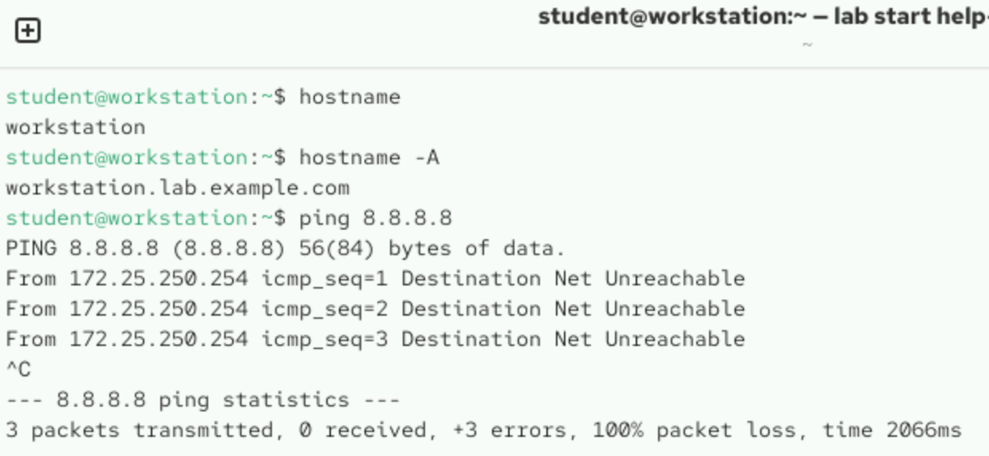Click the icmp_seq=2 text

325,309
